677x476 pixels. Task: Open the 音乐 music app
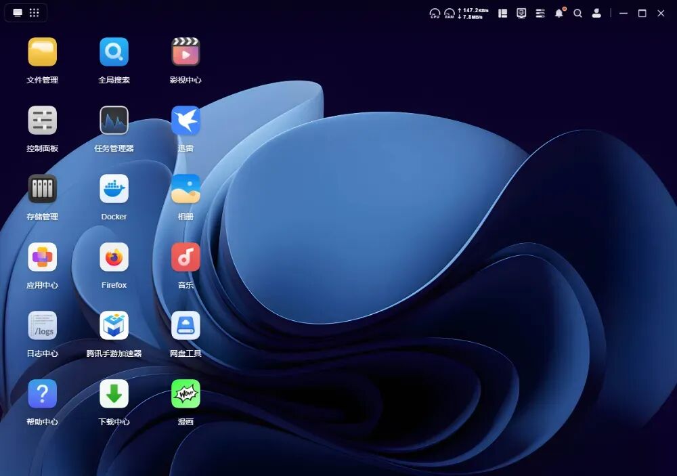pos(185,257)
